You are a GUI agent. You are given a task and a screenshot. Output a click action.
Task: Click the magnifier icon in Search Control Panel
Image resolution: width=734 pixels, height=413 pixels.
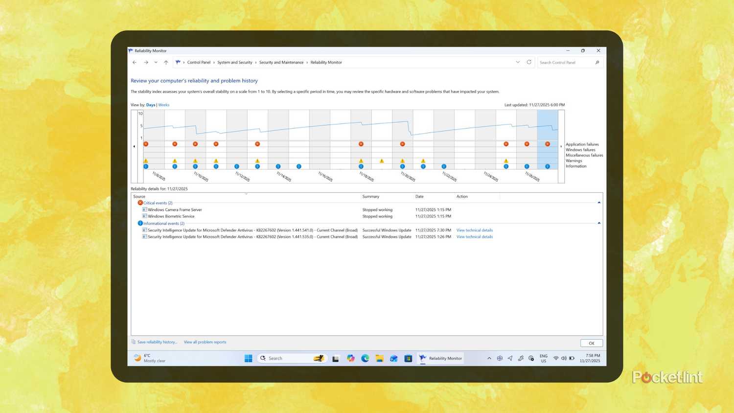[597, 62]
